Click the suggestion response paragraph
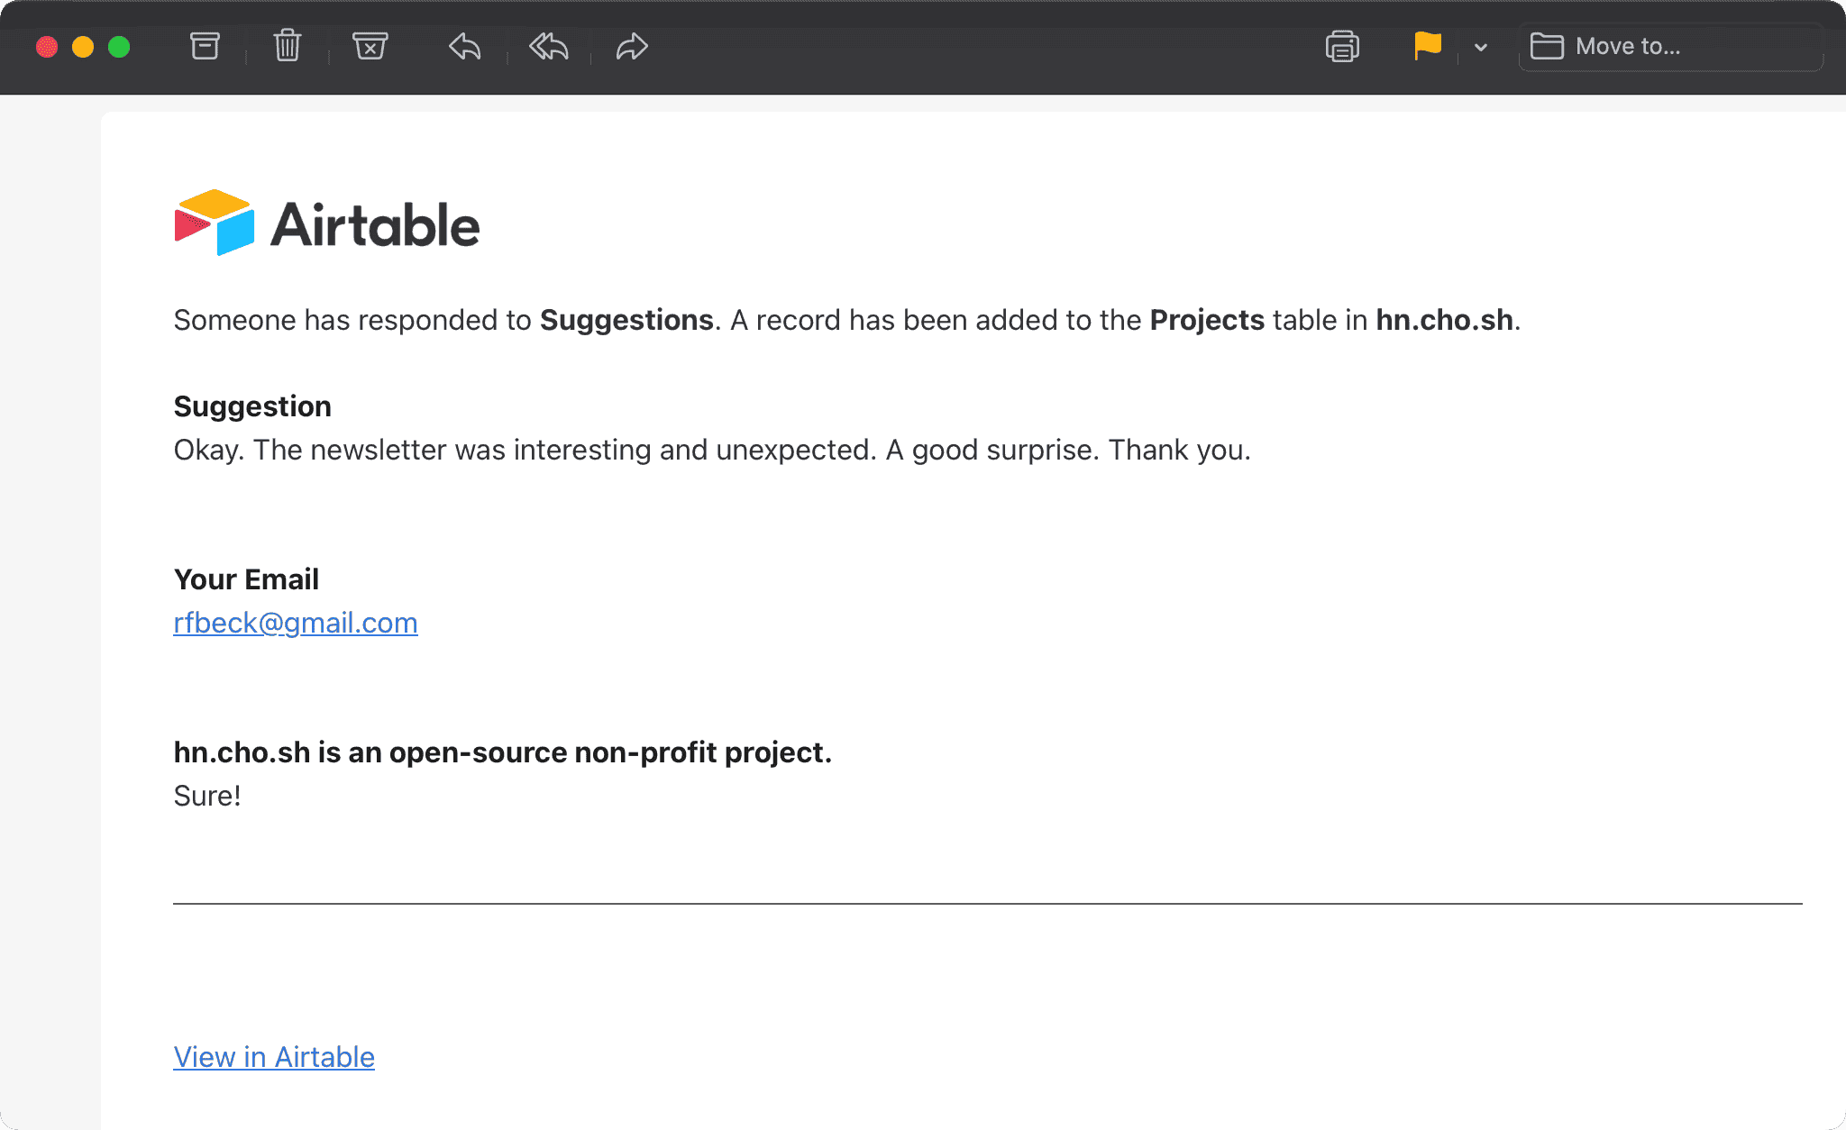The height and width of the screenshot is (1130, 1846). 712,450
